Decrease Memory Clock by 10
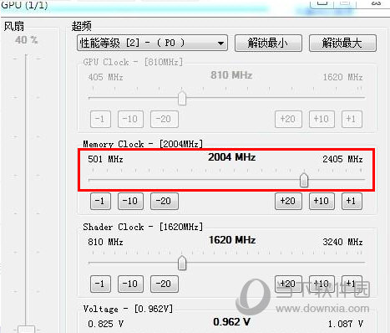 coord(130,201)
